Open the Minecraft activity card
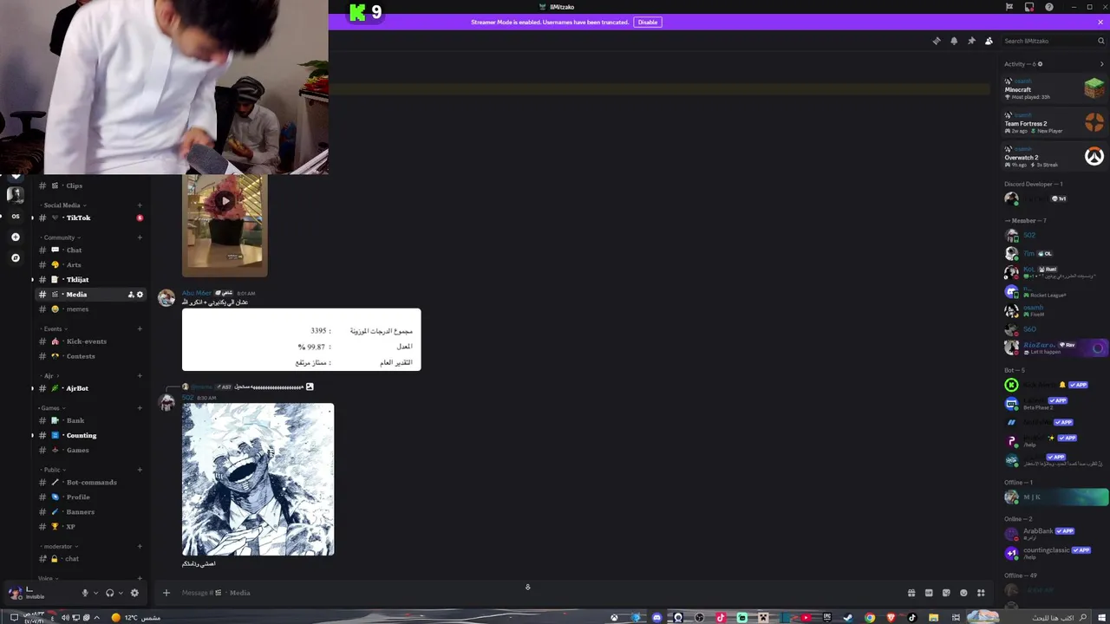 coord(1054,88)
